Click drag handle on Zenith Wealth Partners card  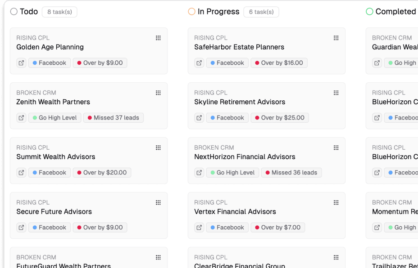pyautogui.click(x=158, y=93)
